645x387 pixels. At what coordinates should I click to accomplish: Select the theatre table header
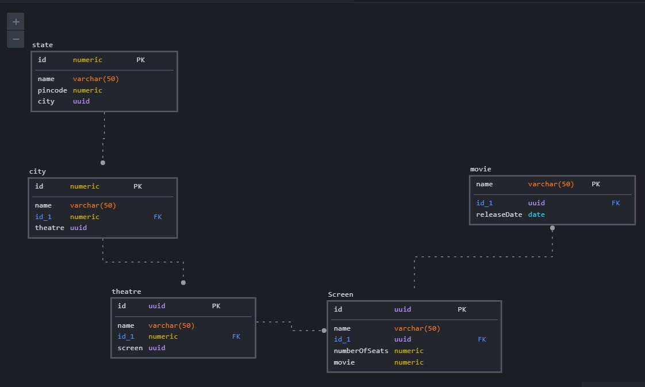(126, 291)
